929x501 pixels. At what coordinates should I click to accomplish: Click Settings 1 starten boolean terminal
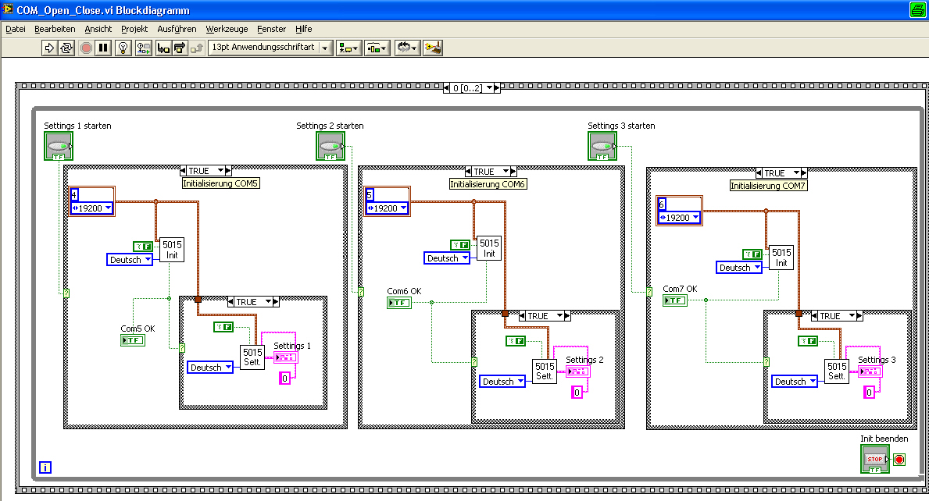[x=58, y=146]
